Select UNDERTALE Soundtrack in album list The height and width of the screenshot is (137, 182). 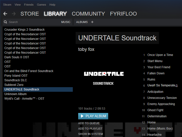coord(38,89)
